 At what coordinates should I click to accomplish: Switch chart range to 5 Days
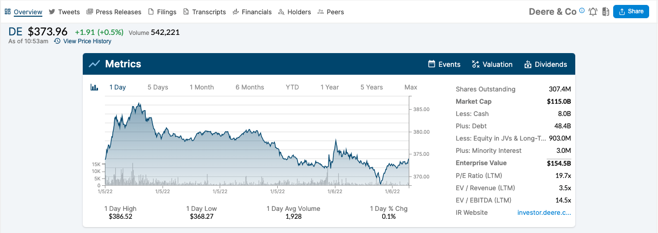coord(158,87)
